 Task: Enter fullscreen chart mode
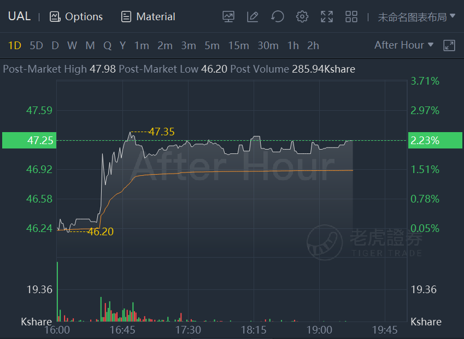pyautogui.click(x=327, y=17)
